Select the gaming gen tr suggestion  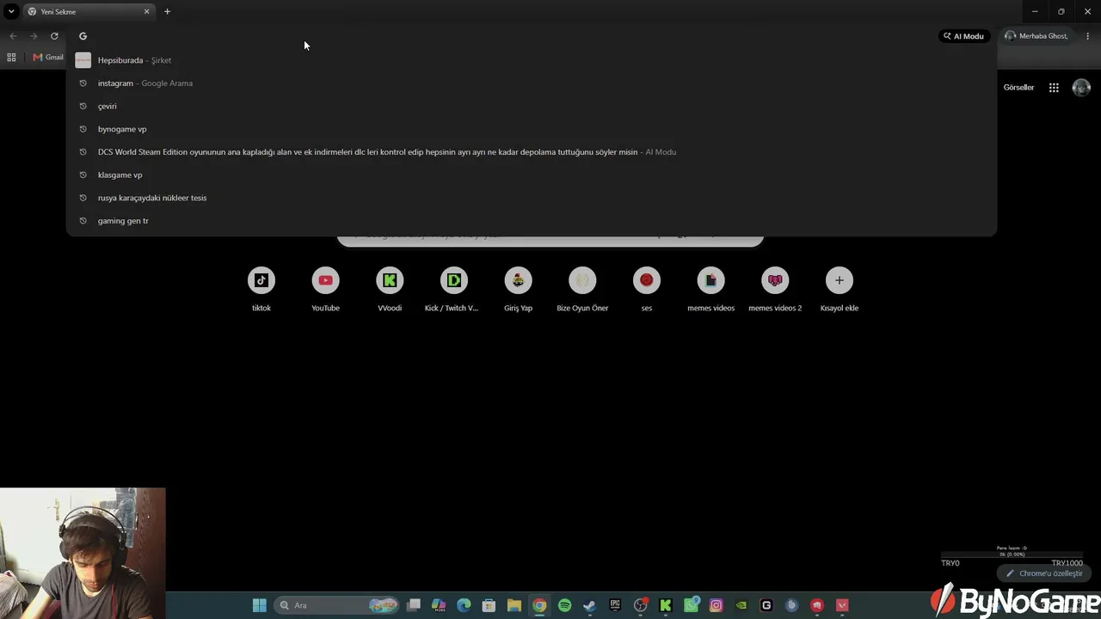click(532, 221)
